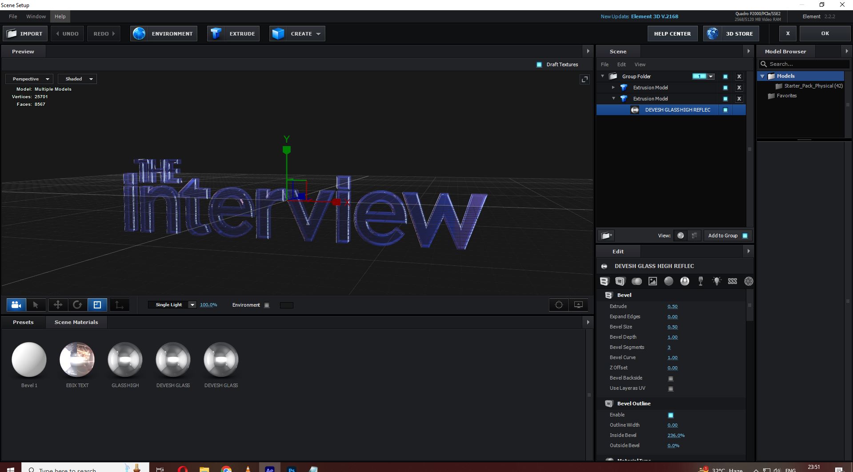
Task: Create a new group folder in Scene
Action: (x=607, y=236)
